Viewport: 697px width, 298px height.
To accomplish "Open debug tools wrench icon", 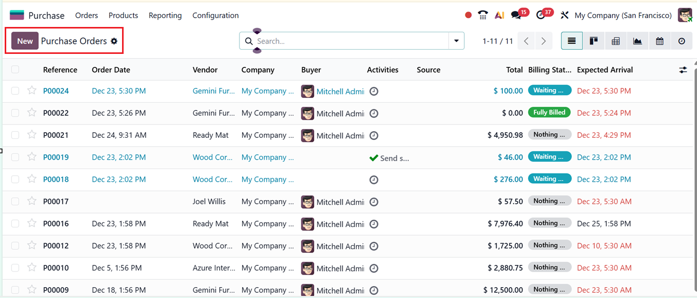I will coord(565,15).
